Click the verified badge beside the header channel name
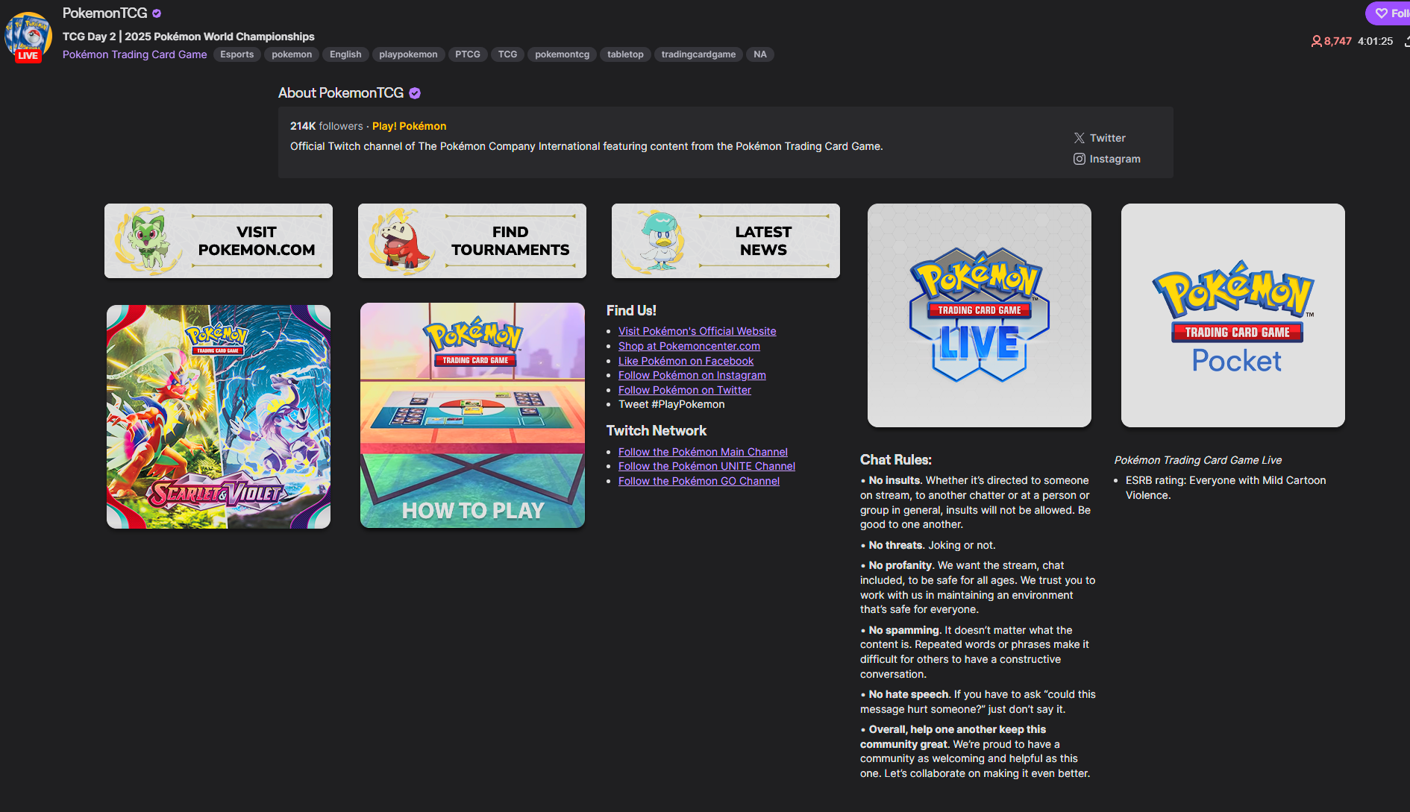1410x812 pixels. coord(157,13)
